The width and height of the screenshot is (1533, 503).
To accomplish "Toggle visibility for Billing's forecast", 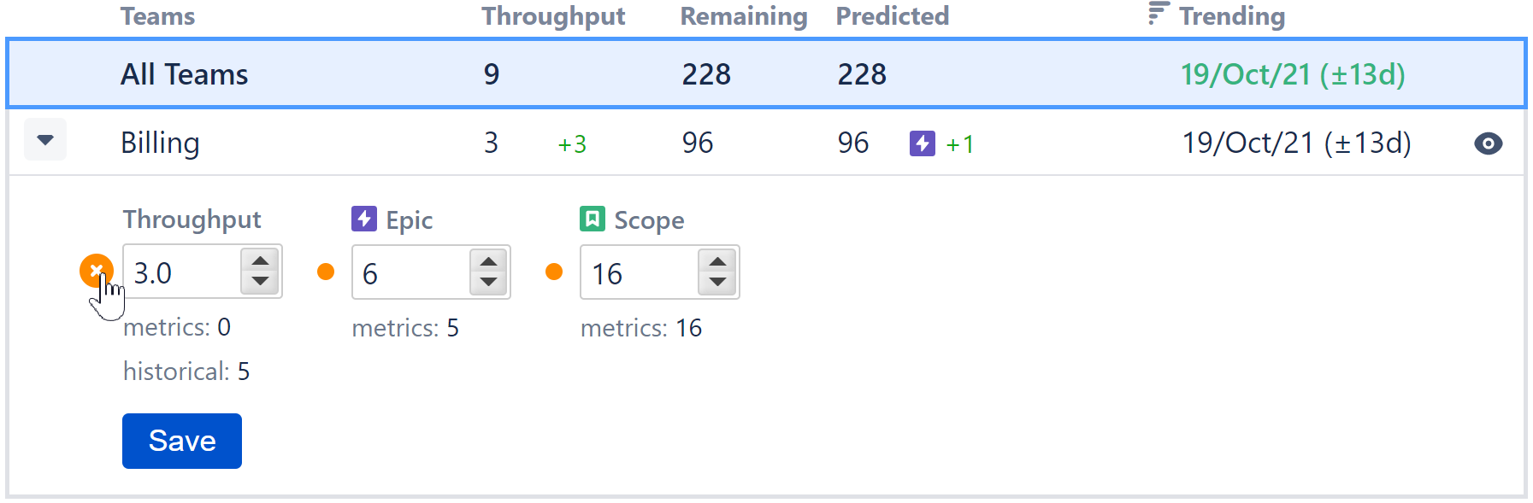I will point(1487,143).
